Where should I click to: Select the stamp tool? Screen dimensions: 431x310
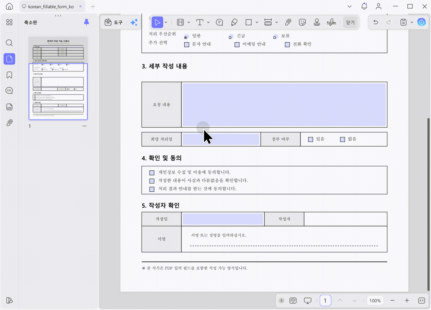pyautogui.click(x=317, y=22)
